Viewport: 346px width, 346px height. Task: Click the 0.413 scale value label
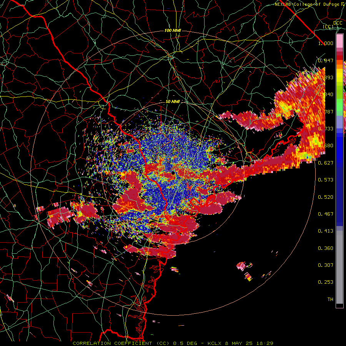[326, 231]
